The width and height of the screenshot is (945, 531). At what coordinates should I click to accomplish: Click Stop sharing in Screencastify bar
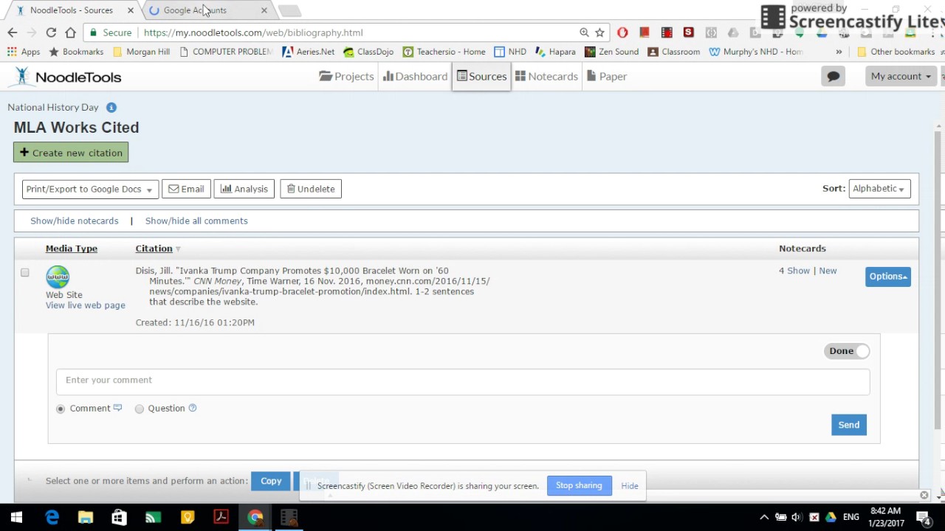pos(579,485)
